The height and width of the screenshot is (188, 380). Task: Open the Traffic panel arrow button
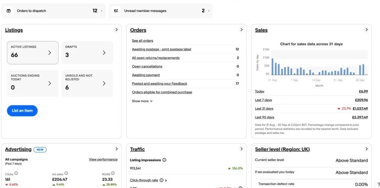[241, 149]
